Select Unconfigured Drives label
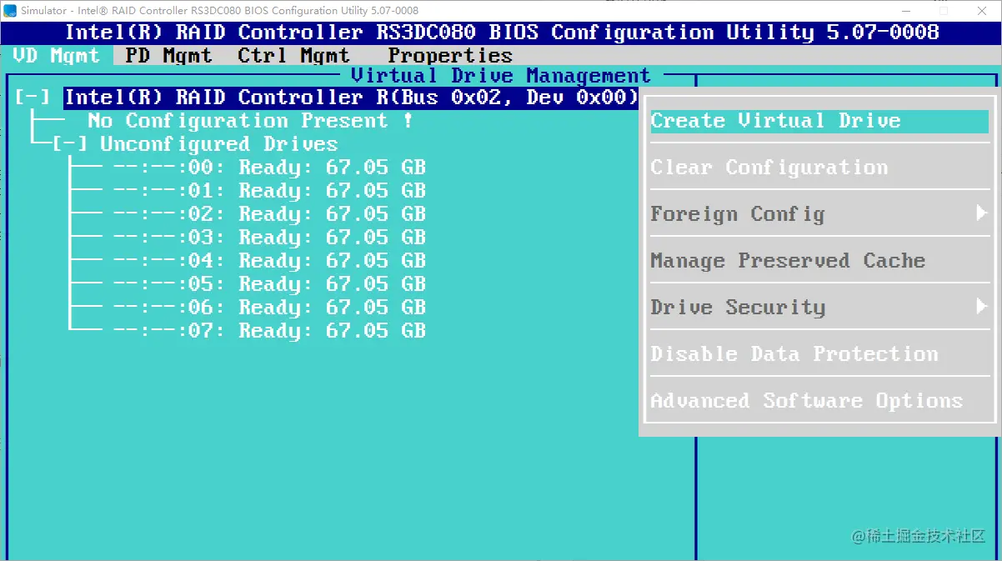Viewport: 1002px width, 561px height. (218, 144)
